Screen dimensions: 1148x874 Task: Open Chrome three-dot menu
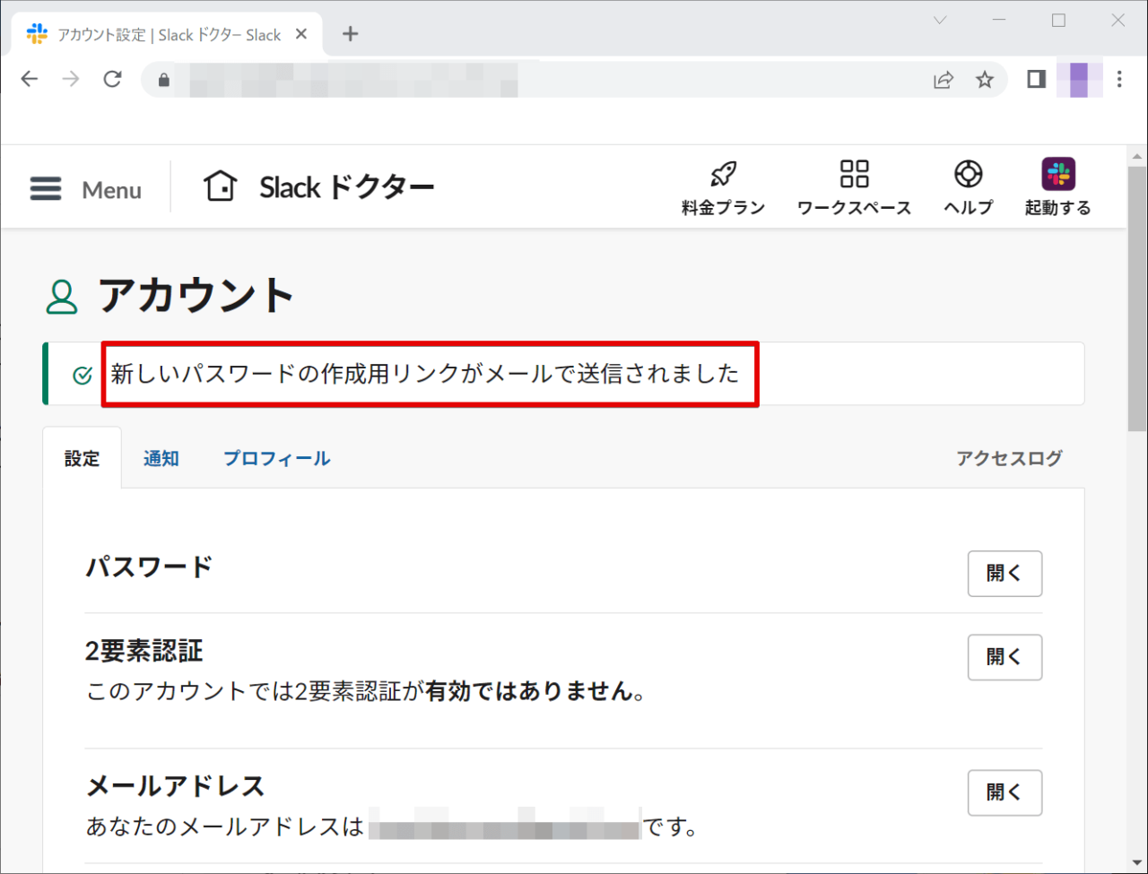[1119, 80]
